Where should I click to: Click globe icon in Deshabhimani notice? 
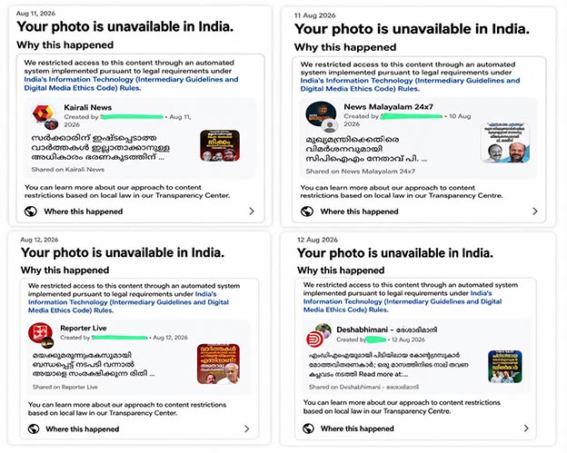point(308,428)
